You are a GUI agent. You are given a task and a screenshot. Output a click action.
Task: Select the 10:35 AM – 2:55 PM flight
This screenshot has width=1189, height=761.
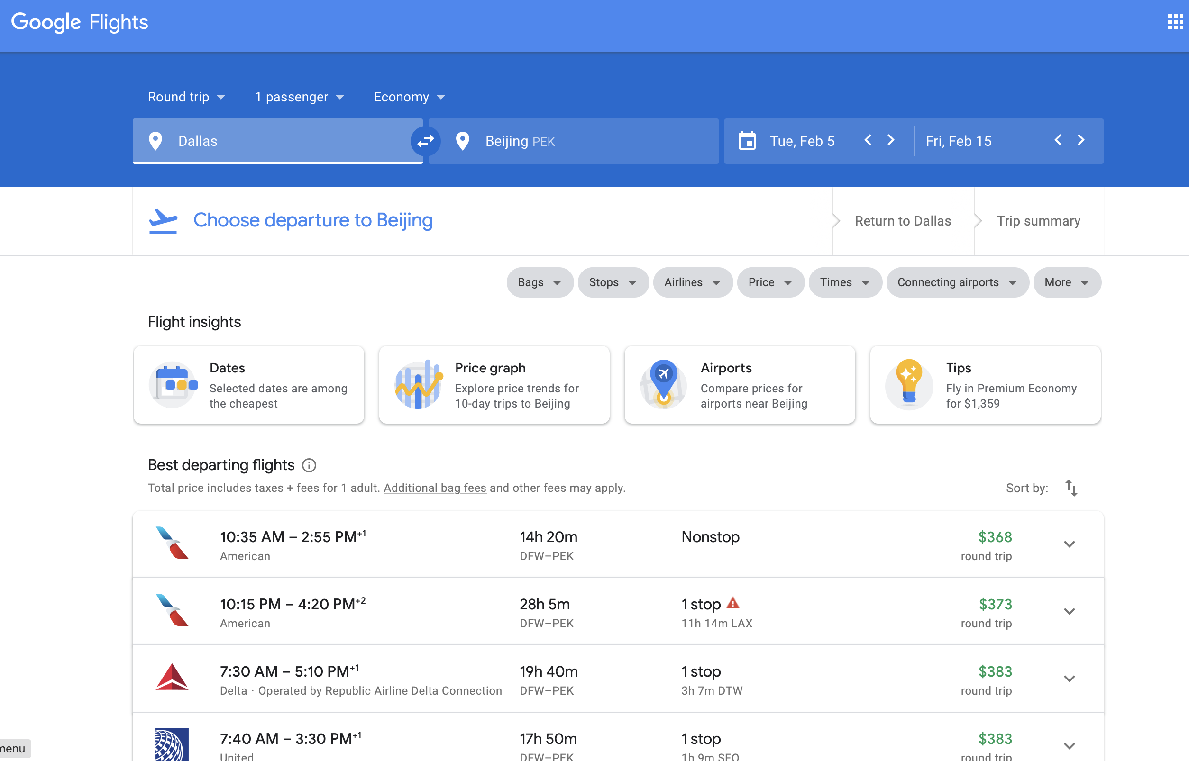pos(618,544)
